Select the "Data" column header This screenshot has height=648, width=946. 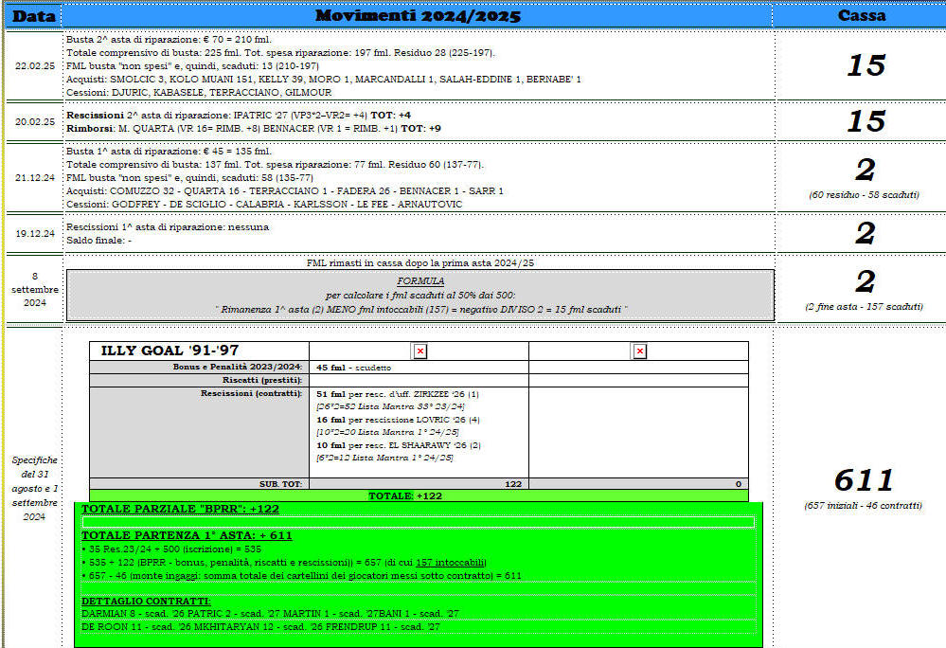tap(33, 16)
